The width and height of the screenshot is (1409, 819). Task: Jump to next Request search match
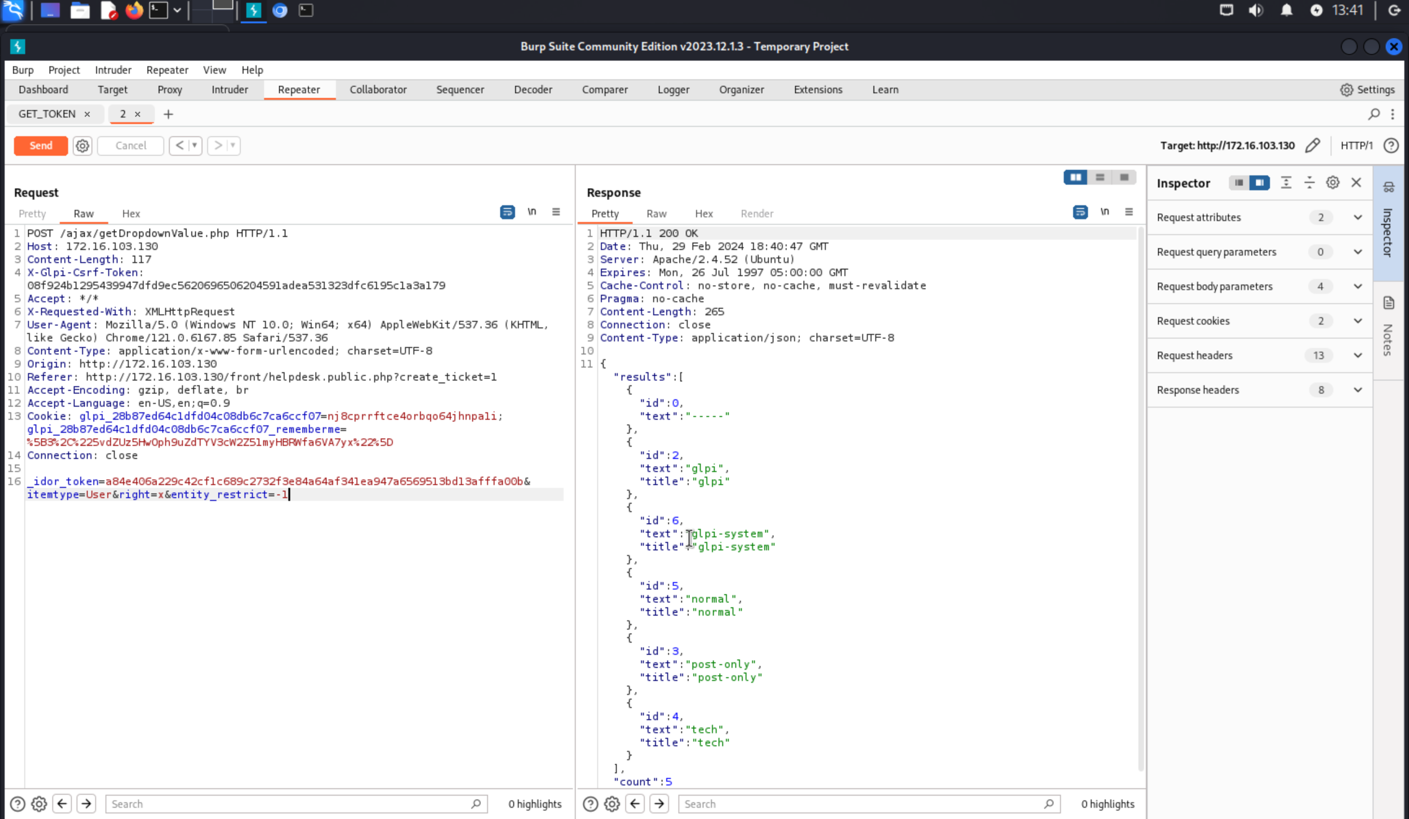pos(86,804)
